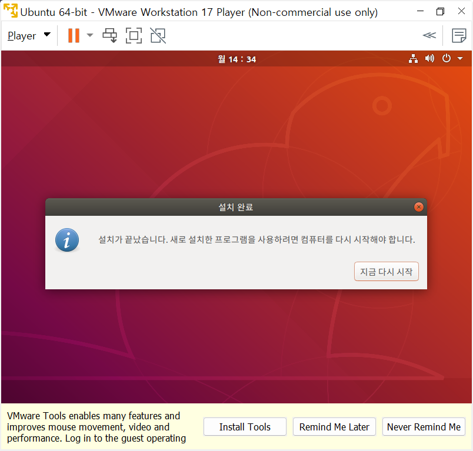Send Ctrl+Alt+Del to the virtual machine
This screenshot has width=473, height=451.
[x=110, y=35]
